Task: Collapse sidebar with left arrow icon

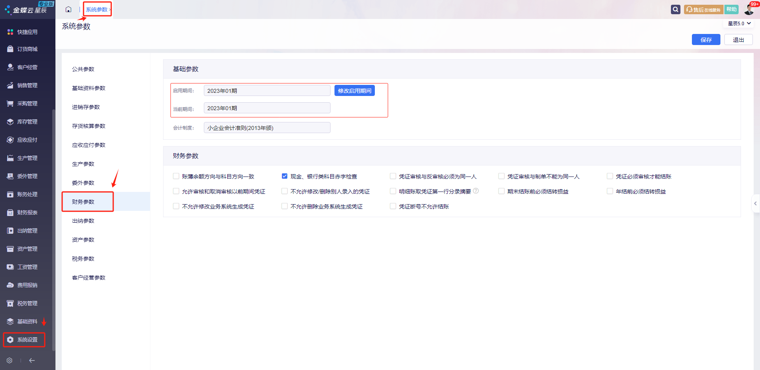Action: tap(32, 361)
